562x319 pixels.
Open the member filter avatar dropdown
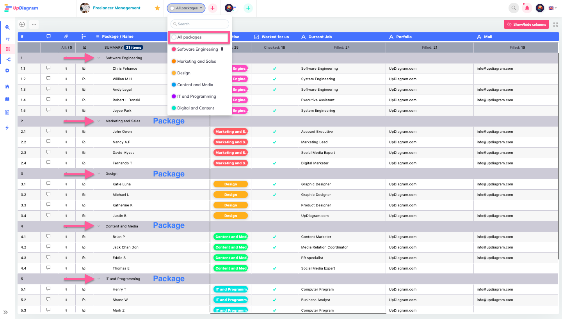tap(231, 8)
